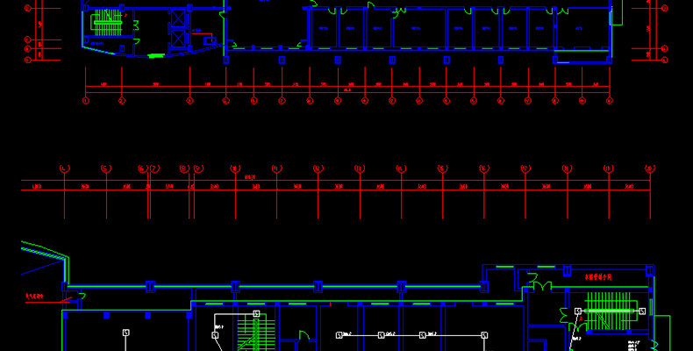Select the cyan door symbol at the lower plan's right edge
Image resolution: width=693 pixels, height=351 pixels.
tap(654, 346)
